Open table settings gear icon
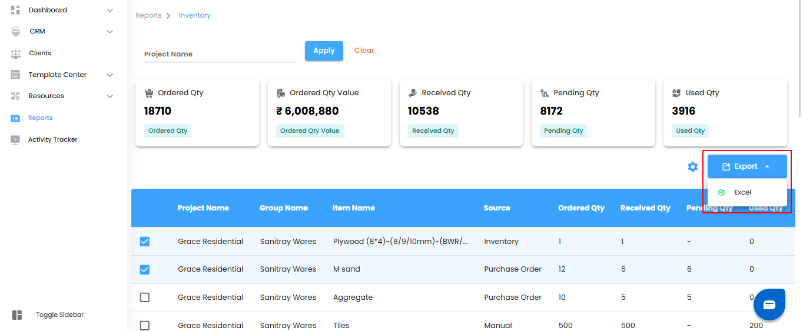Screen dimensions: 803x331 coord(693,167)
